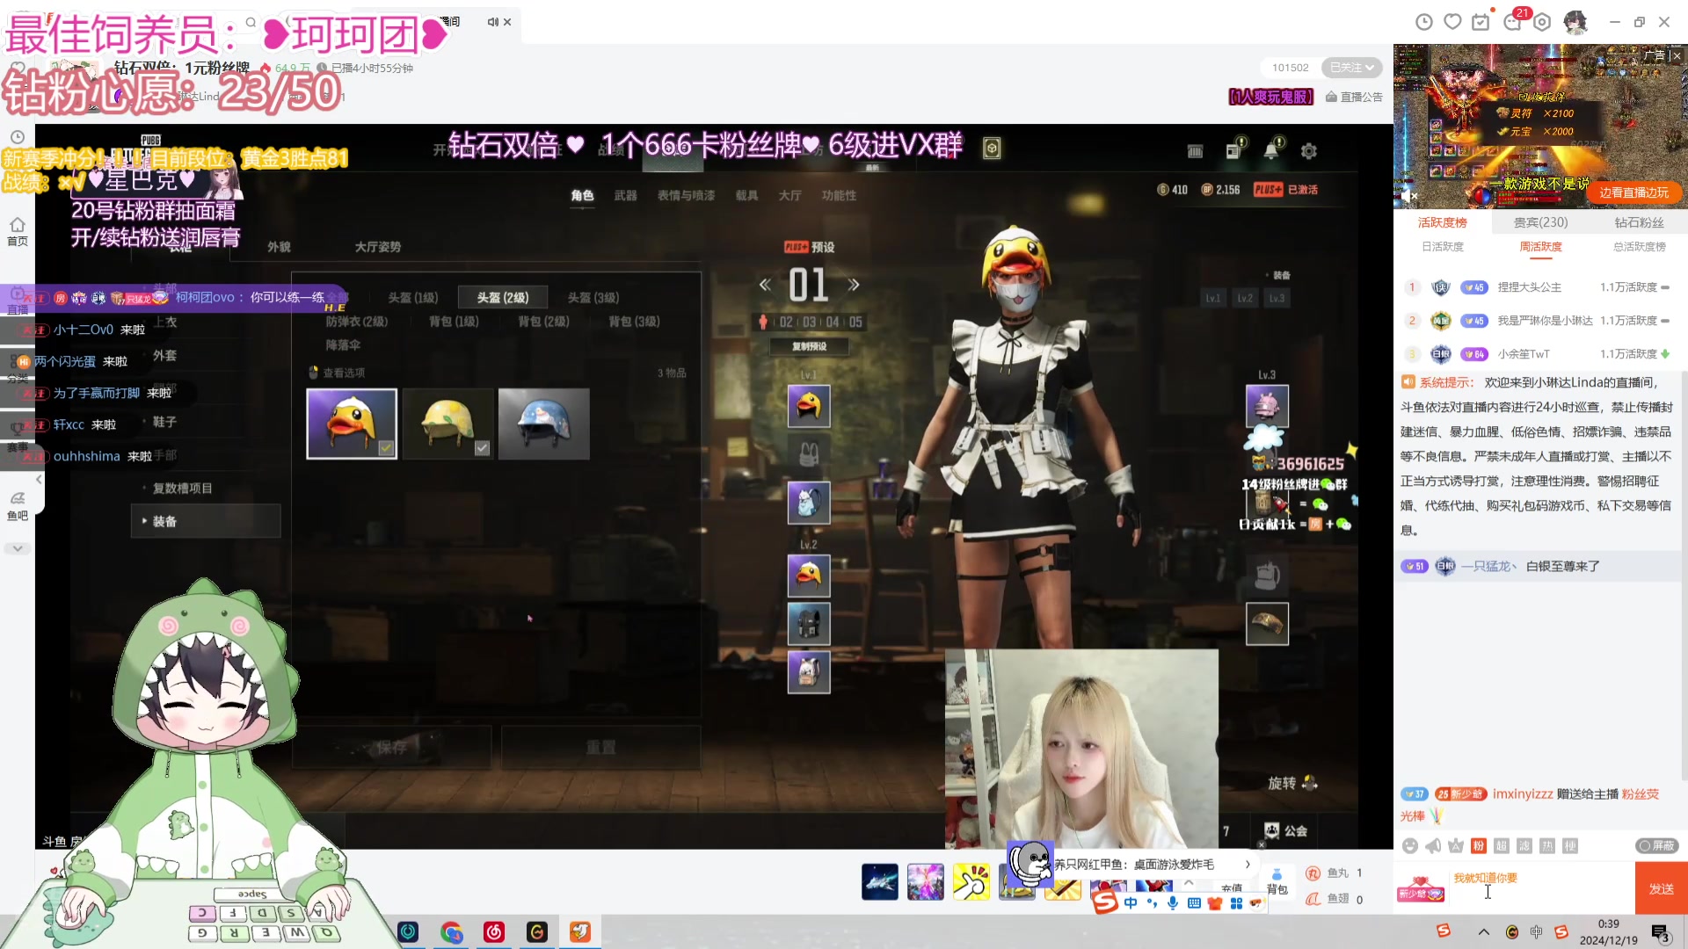The height and width of the screenshot is (949, 1688).
Task: Click the 边看直播边玩 button
Action: [1633, 192]
